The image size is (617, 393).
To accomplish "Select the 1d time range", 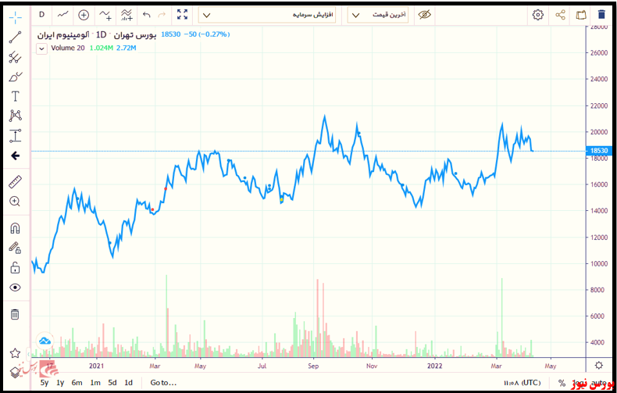I will (x=128, y=383).
